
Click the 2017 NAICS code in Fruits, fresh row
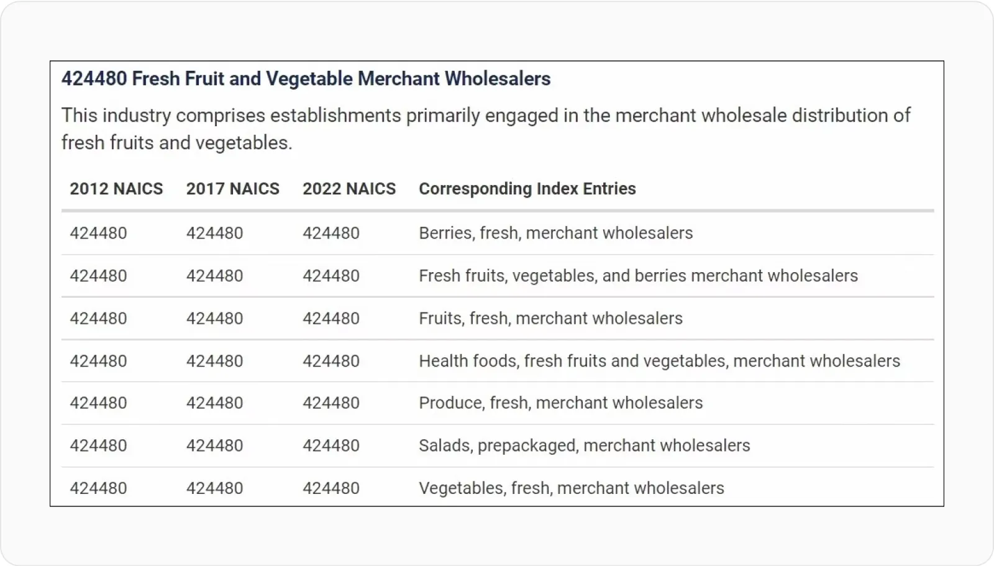tap(214, 318)
